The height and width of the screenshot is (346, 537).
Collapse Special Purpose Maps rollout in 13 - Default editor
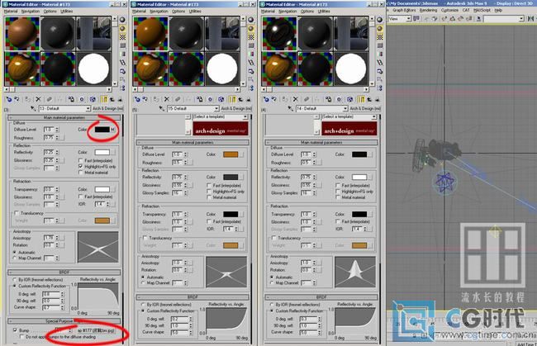64,321
